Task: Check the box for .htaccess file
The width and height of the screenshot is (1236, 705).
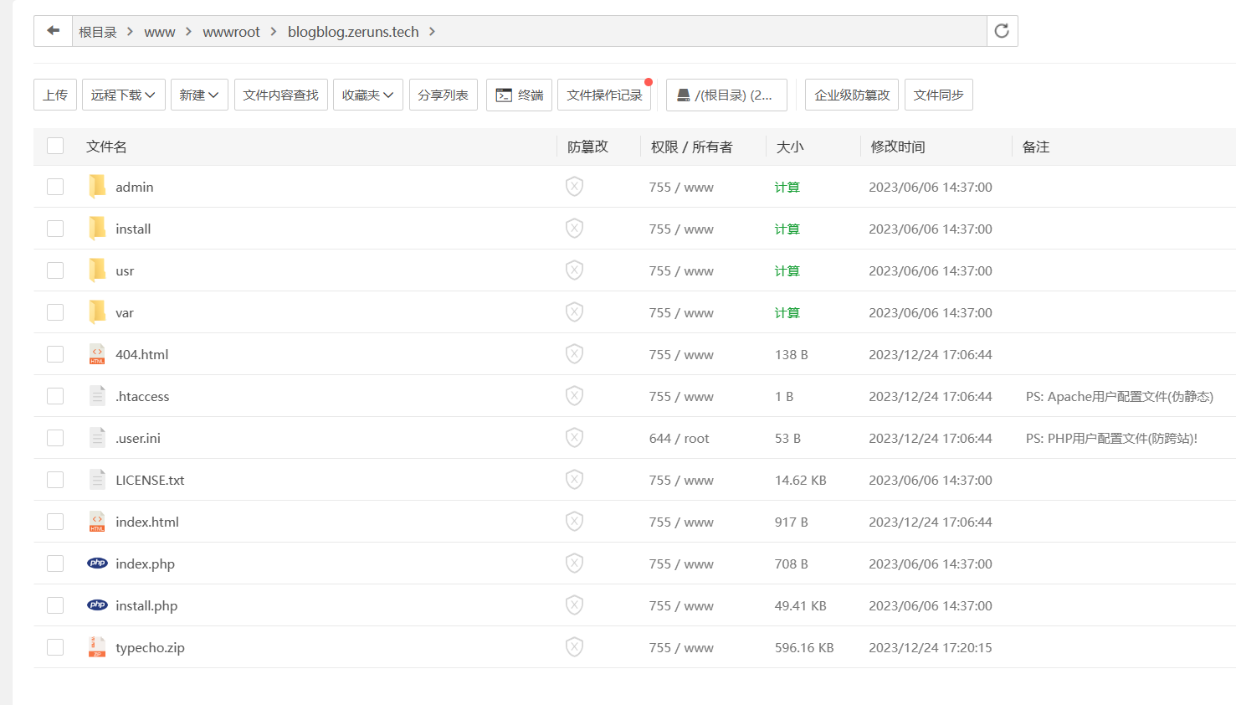Action: (55, 396)
